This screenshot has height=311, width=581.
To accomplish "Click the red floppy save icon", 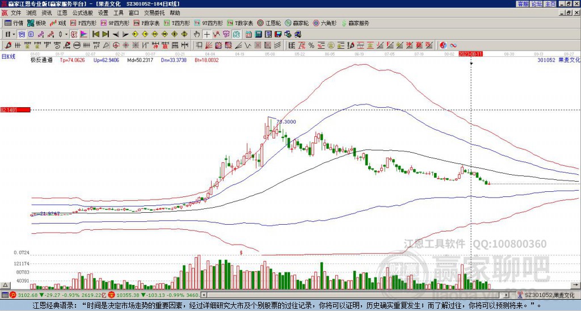I will coord(278,34).
